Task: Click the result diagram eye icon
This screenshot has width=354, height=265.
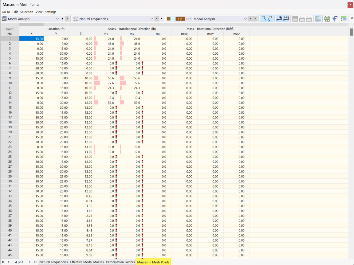Action: (280, 19)
